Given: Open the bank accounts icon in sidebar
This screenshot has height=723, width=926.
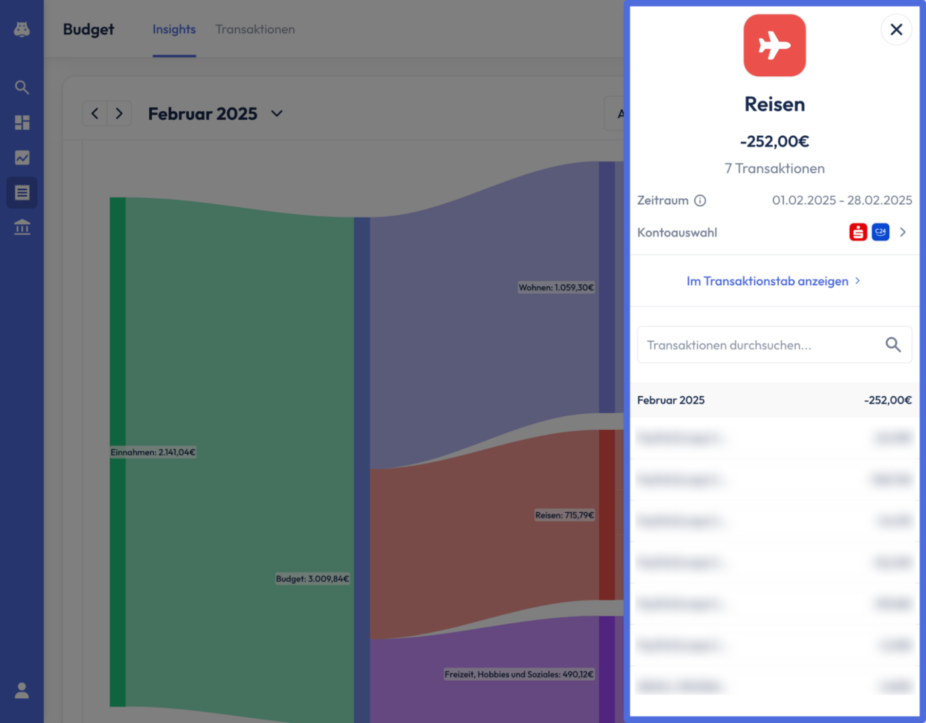Looking at the screenshot, I should (22, 228).
